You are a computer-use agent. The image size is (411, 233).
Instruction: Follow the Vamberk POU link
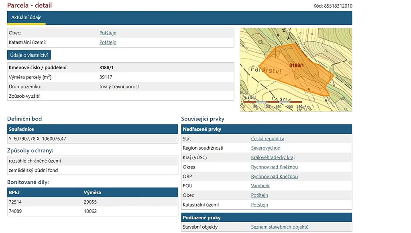click(260, 186)
